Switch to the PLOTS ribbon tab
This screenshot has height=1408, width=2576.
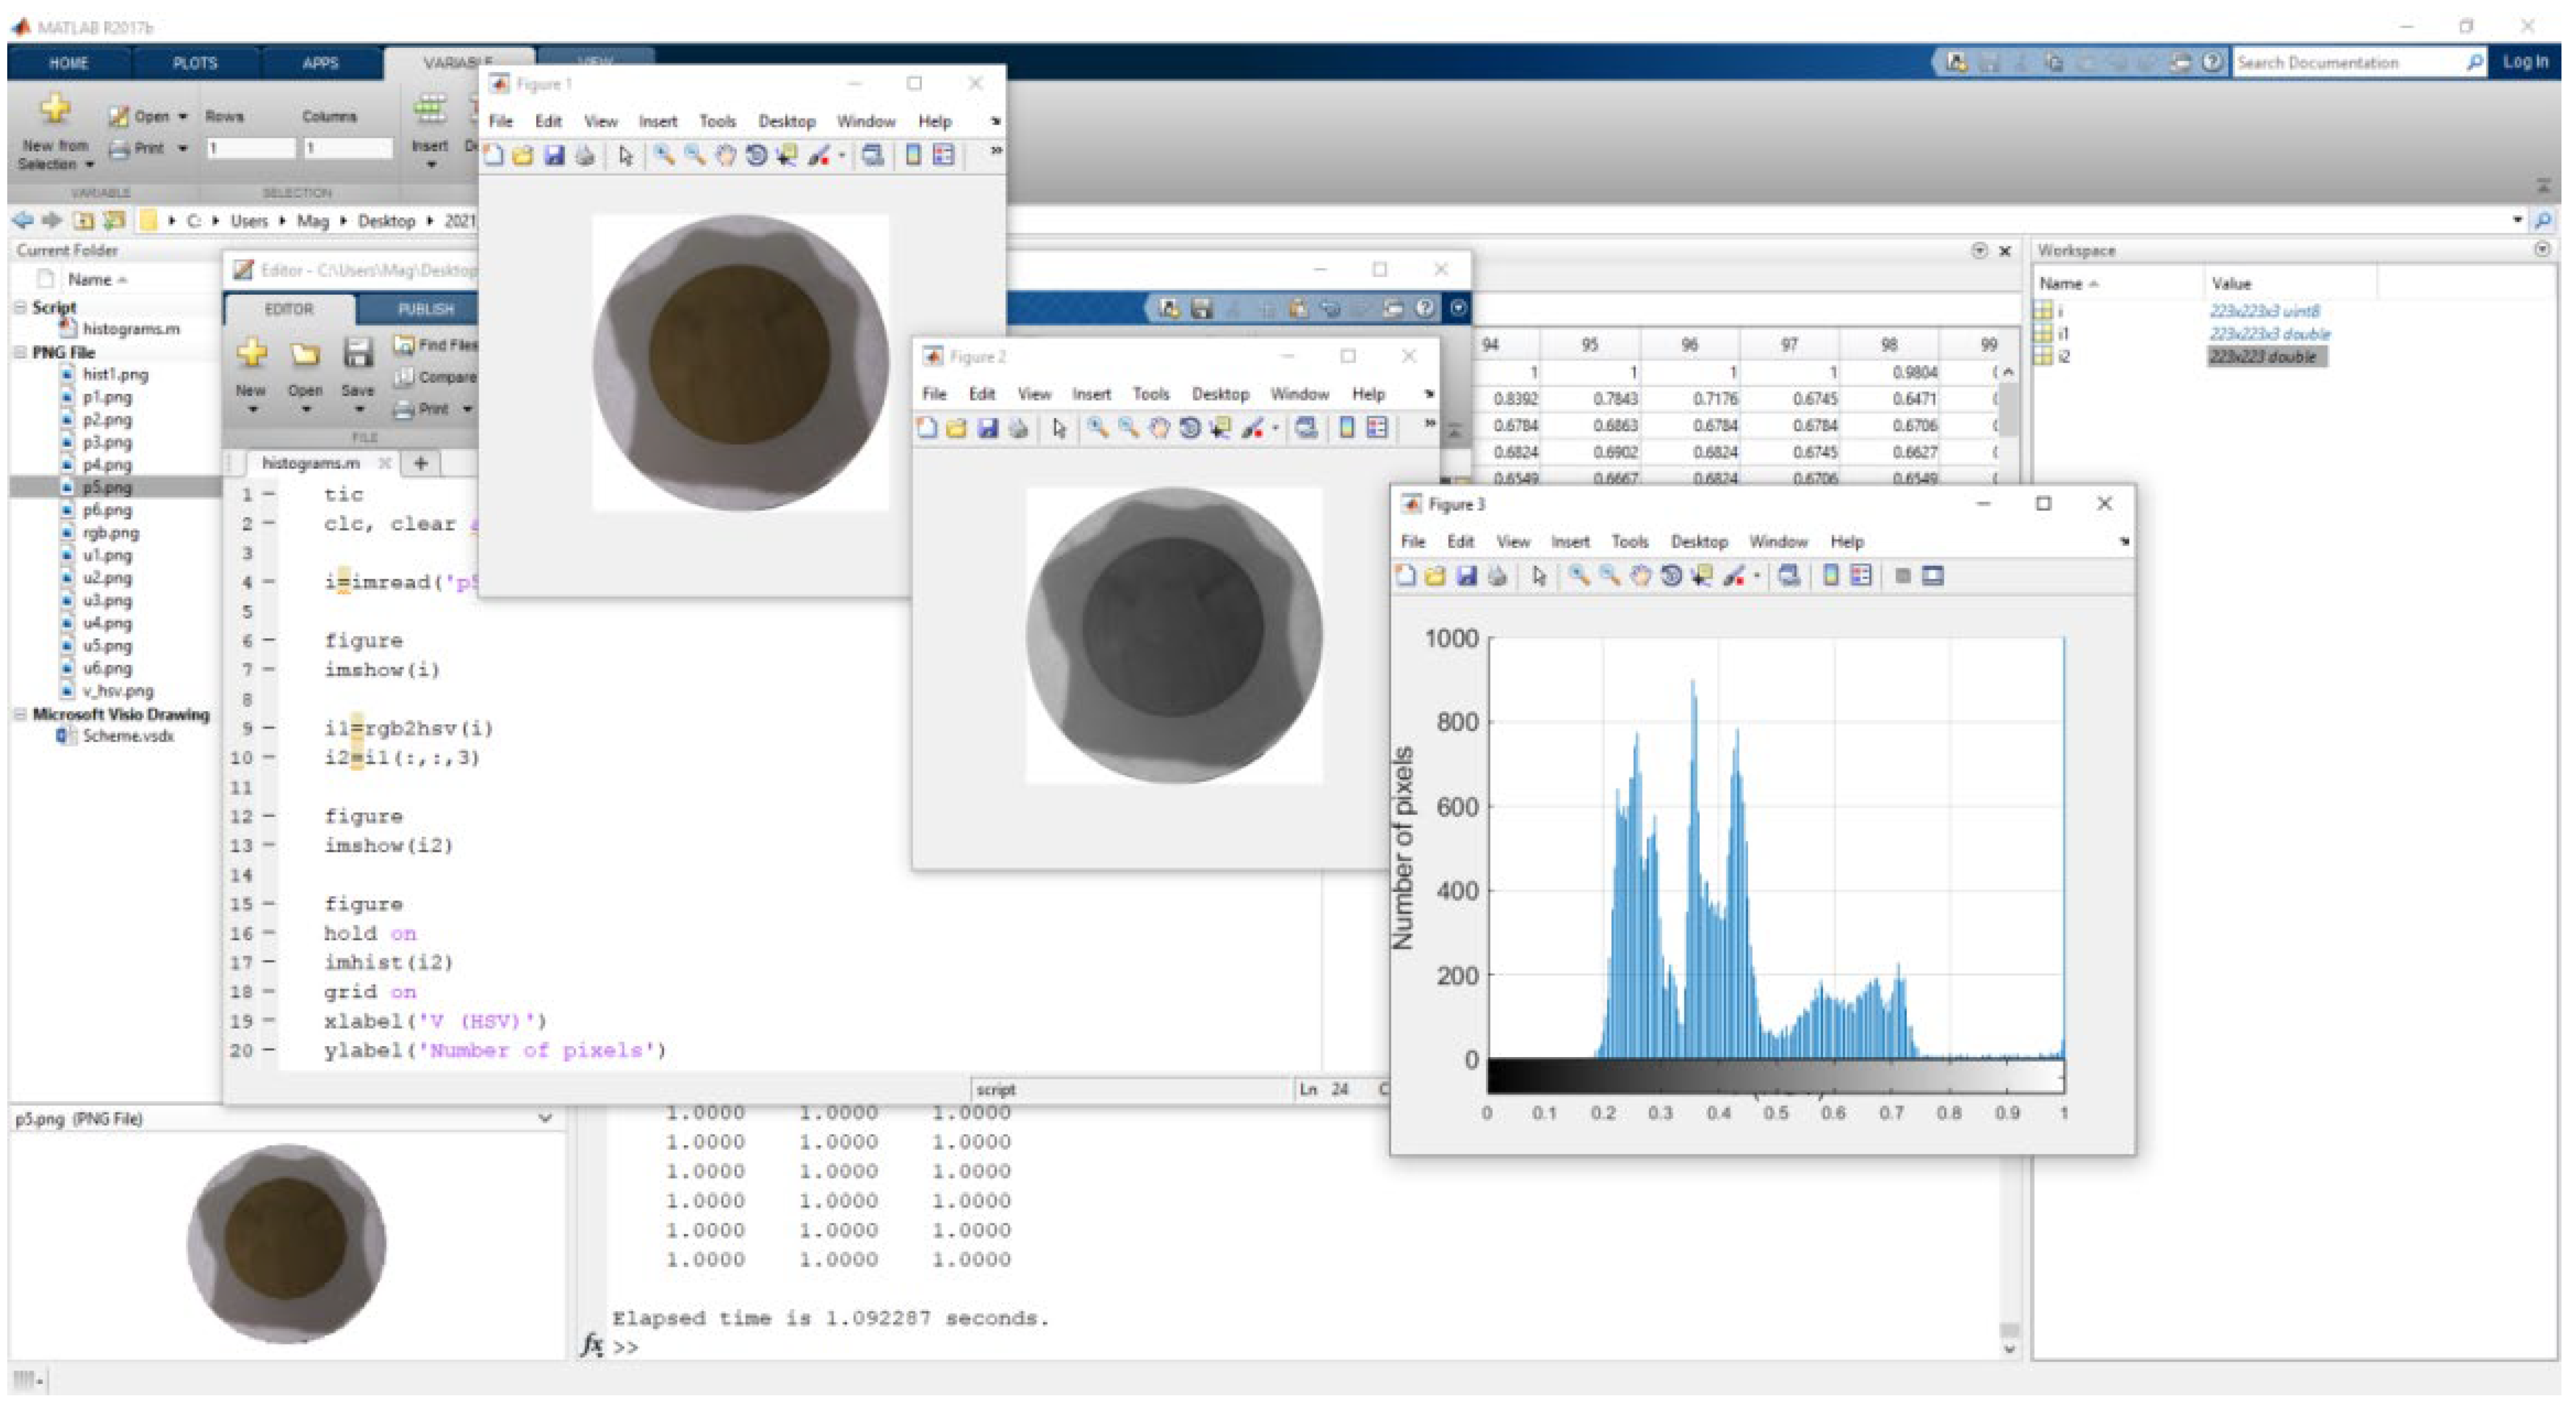(194, 62)
